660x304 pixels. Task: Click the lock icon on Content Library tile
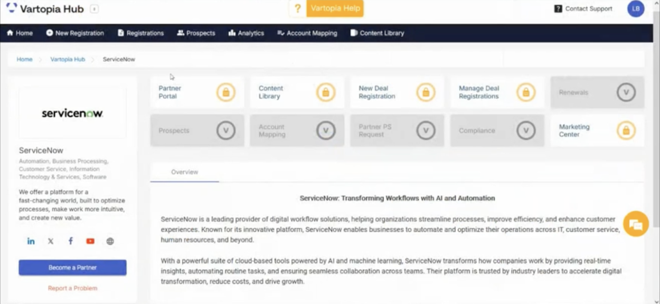click(x=326, y=92)
